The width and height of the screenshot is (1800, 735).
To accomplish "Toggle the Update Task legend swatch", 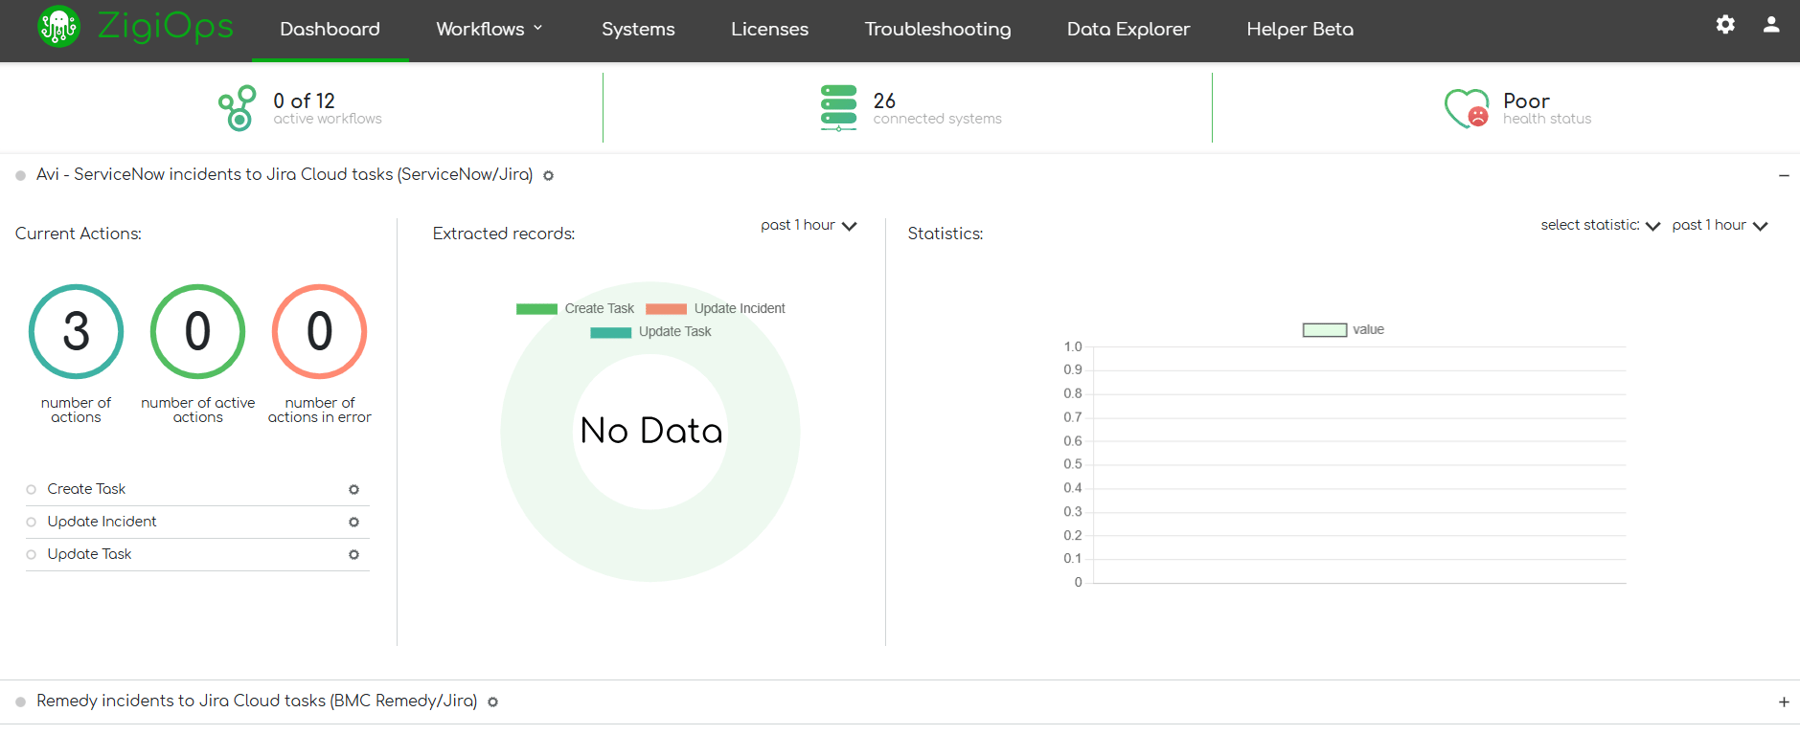I will point(610,332).
